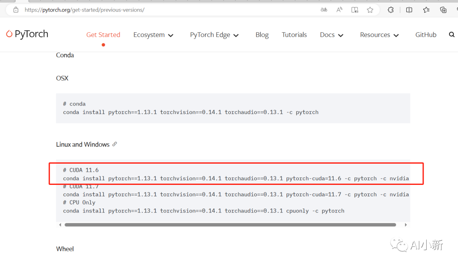
Task: Open the Tutorials page
Action: pos(294,35)
